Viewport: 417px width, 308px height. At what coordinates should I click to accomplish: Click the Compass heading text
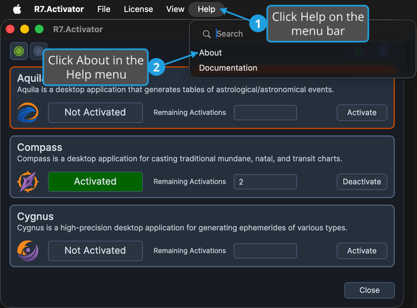tap(40, 147)
